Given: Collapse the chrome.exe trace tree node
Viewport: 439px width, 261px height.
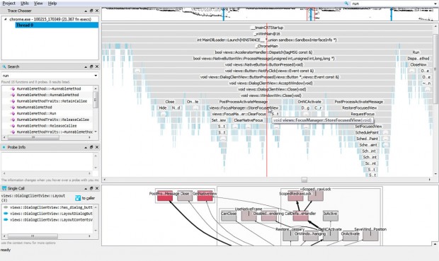Looking at the screenshot, I should [x=6, y=19].
